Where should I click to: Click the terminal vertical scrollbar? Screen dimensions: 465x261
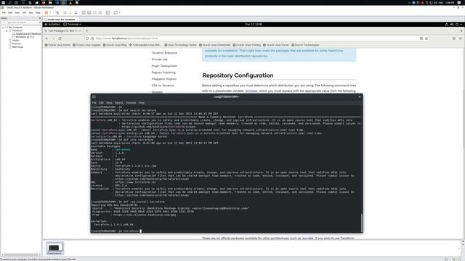click(362, 223)
